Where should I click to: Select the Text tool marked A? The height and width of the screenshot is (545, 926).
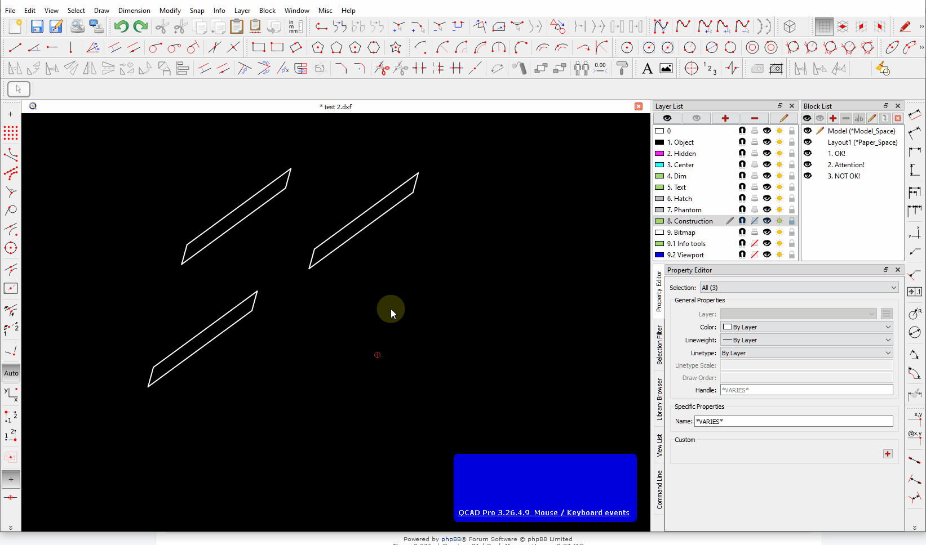point(647,69)
